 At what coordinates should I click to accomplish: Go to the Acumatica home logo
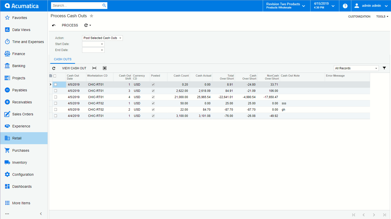(22, 6)
